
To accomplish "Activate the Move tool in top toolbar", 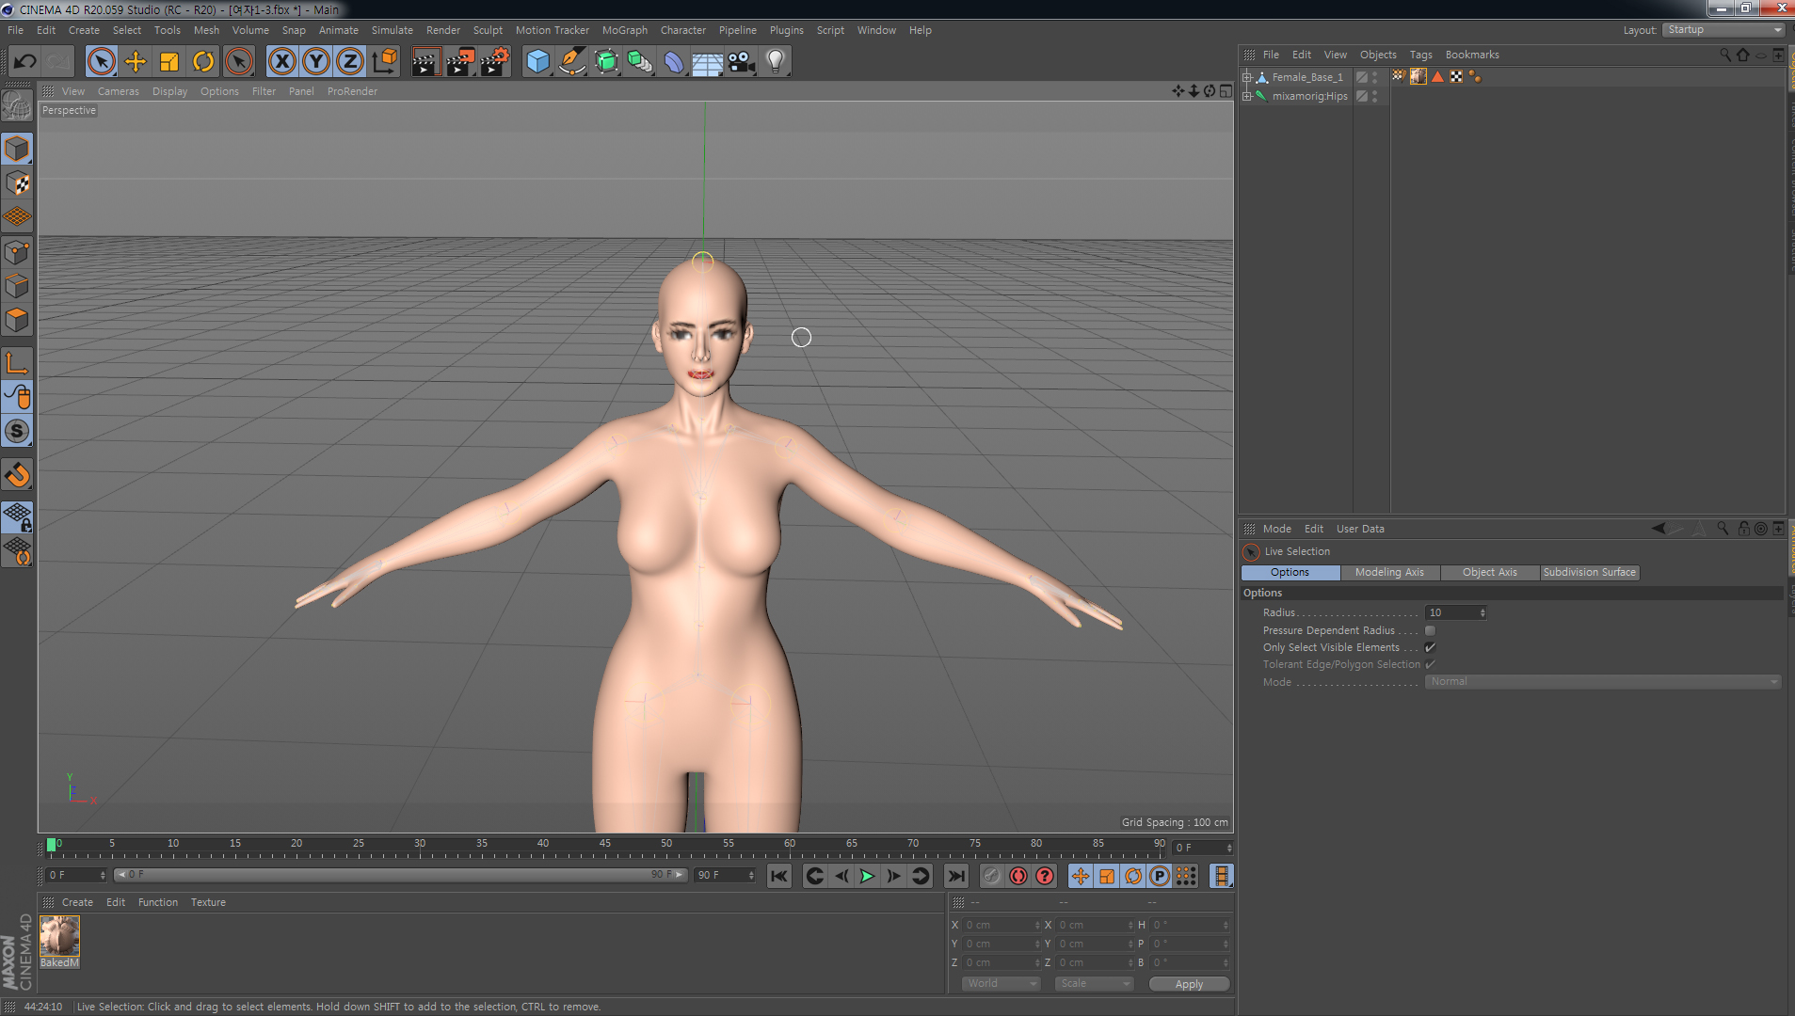I will pos(136,62).
